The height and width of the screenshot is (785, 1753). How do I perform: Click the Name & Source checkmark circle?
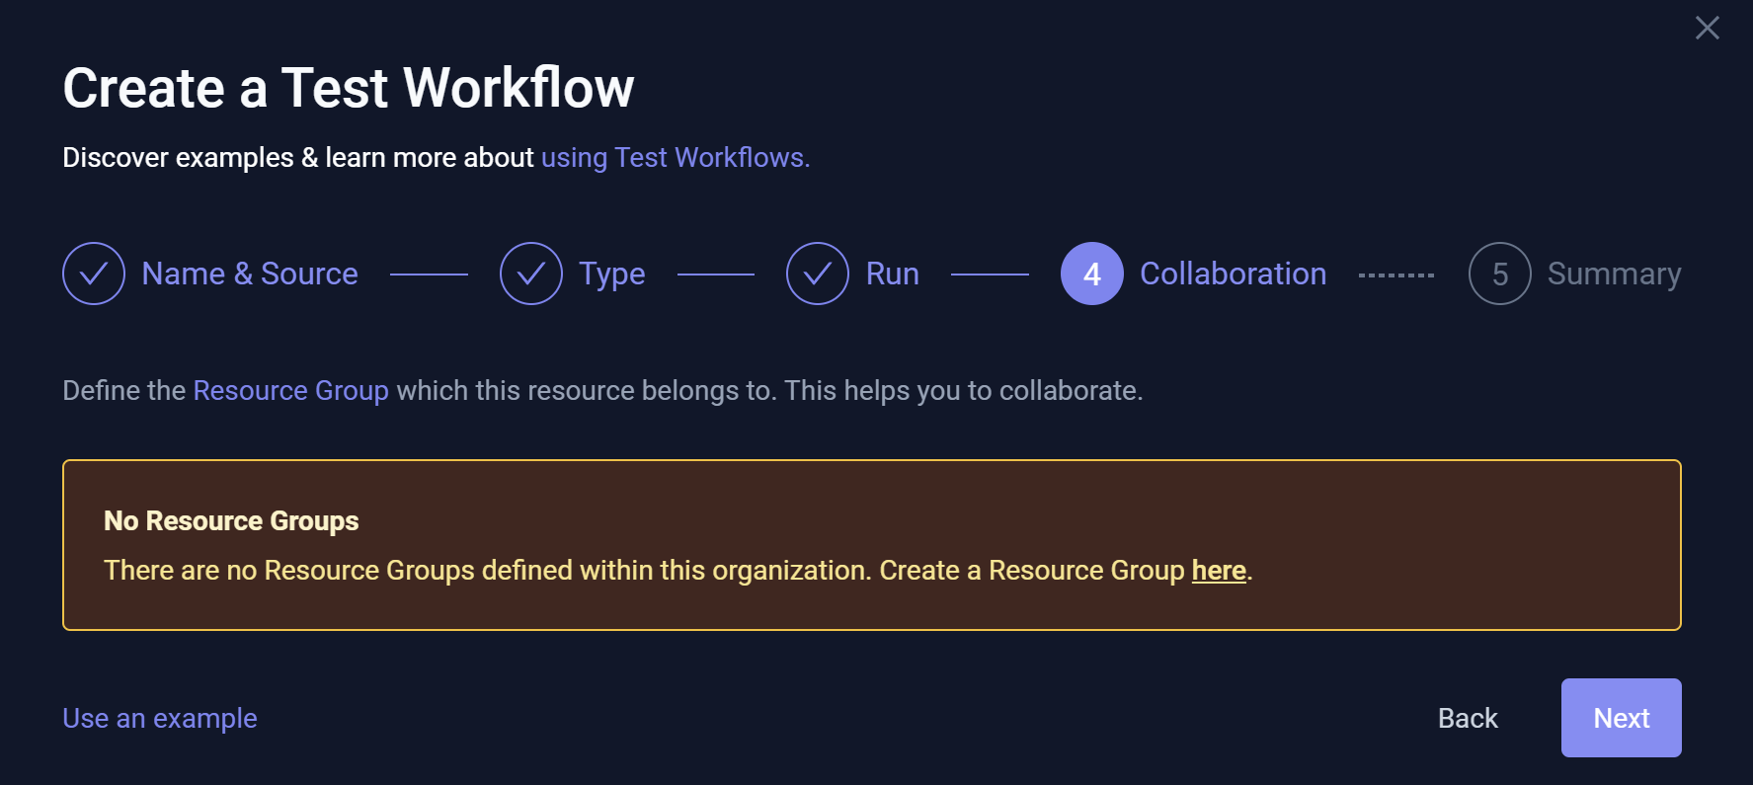pyautogui.click(x=94, y=274)
